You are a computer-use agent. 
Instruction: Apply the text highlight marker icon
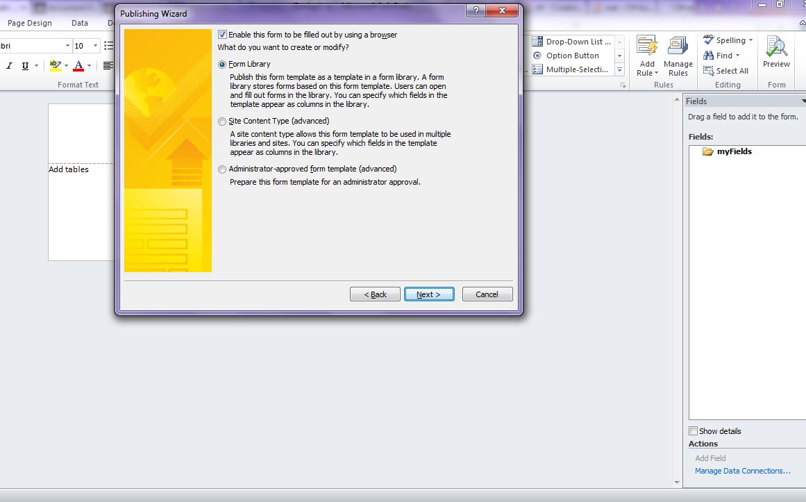(x=55, y=65)
